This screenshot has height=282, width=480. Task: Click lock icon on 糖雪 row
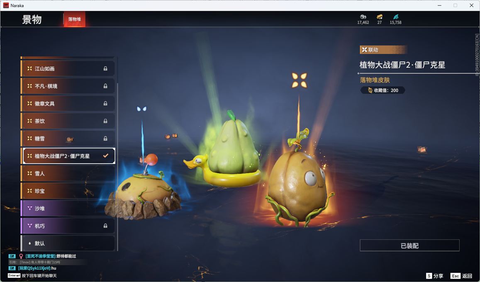pyautogui.click(x=105, y=138)
